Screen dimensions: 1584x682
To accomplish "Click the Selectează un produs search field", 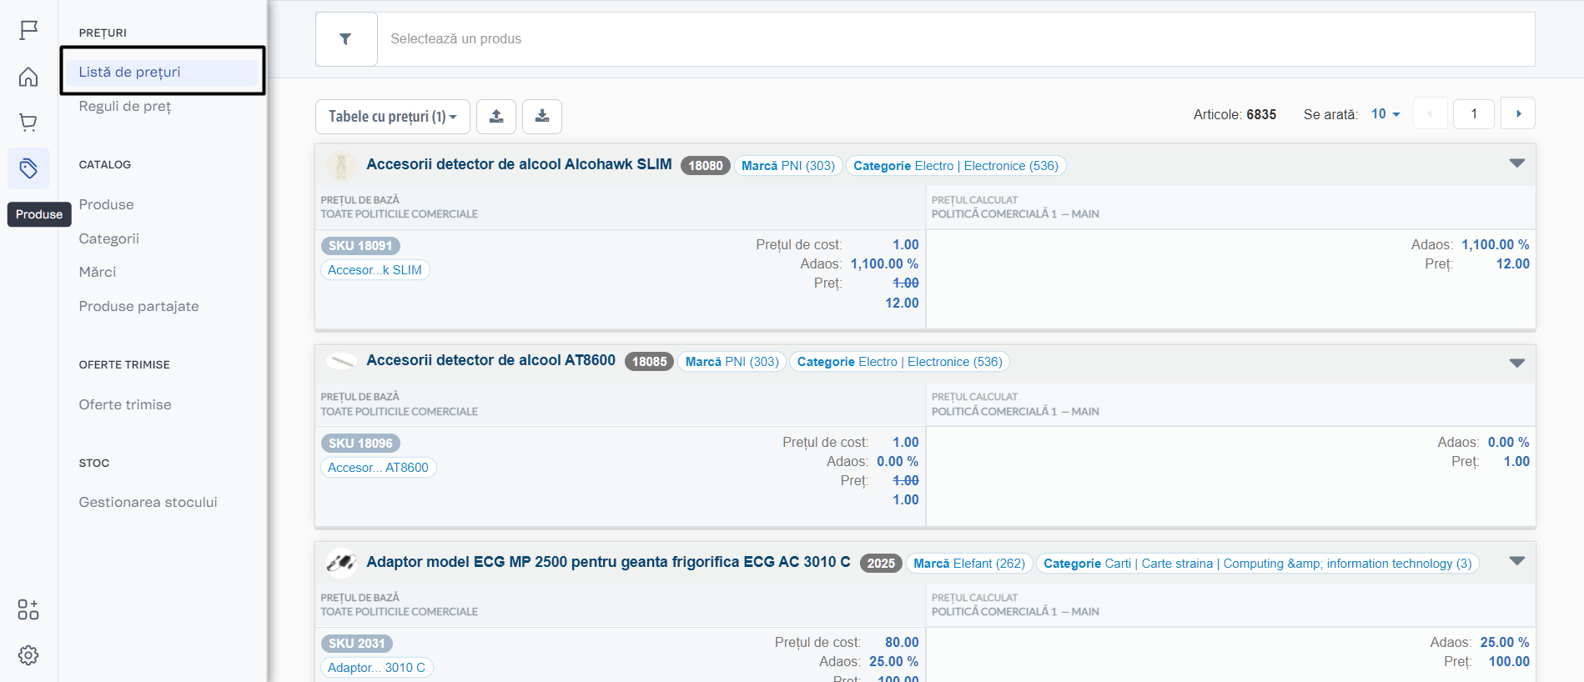I will pos(955,39).
